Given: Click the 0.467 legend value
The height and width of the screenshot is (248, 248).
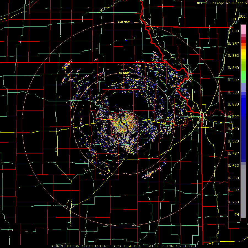Looking at the screenshot, I should [x=233, y=153].
